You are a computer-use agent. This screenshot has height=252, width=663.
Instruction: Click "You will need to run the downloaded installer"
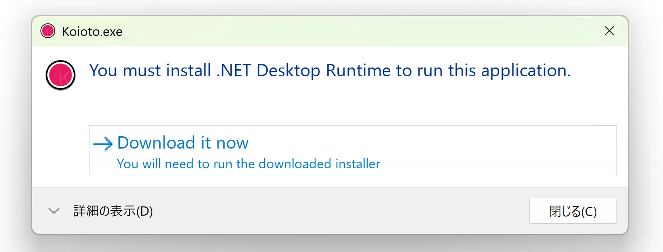pyautogui.click(x=248, y=164)
